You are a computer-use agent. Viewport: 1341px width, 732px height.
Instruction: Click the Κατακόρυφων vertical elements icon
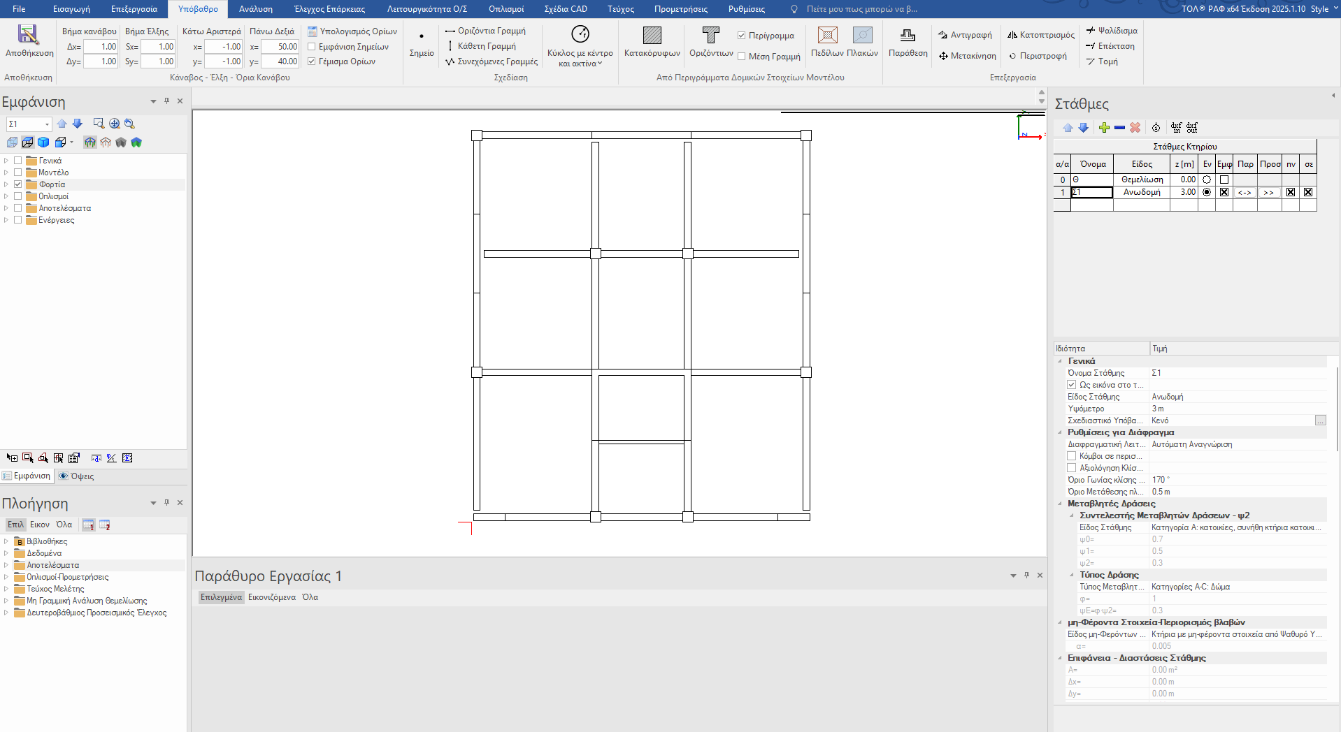pos(652,35)
